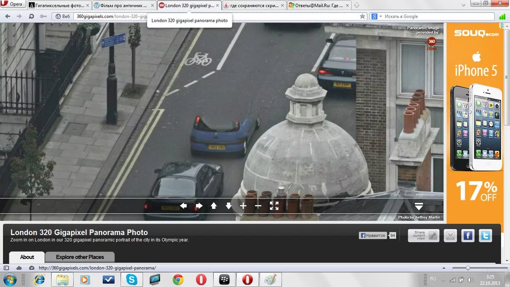
Task: Click the RU language indicator
Action: 433,279
